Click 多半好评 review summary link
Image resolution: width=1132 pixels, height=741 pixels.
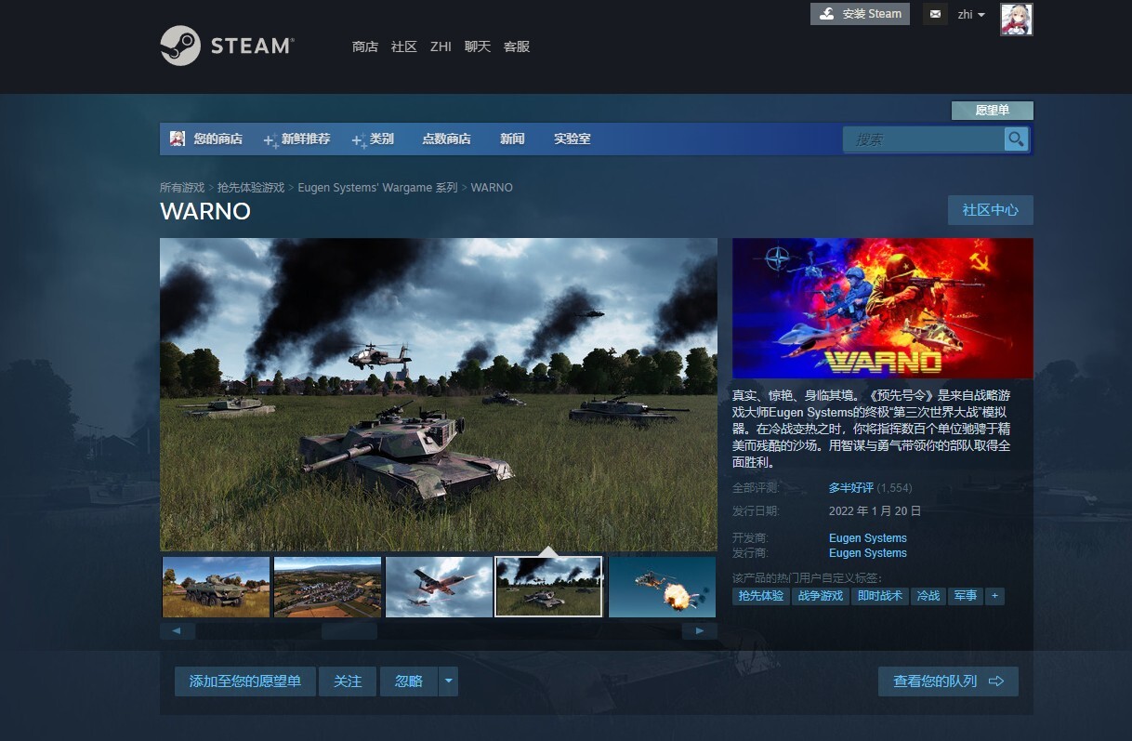click(851, 488)
